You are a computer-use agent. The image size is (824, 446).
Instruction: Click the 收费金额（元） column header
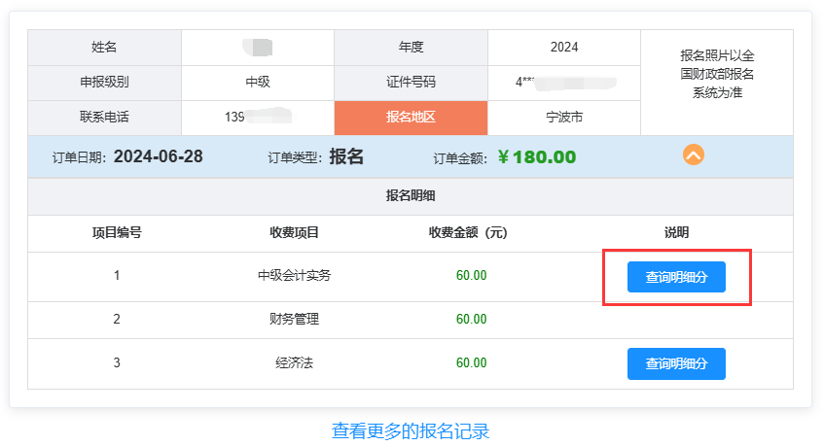[x=468, y=233]
